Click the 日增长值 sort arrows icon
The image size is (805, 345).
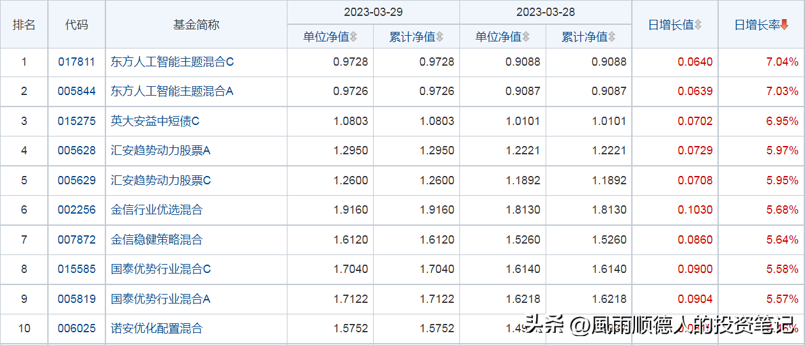tap(698, 25)
